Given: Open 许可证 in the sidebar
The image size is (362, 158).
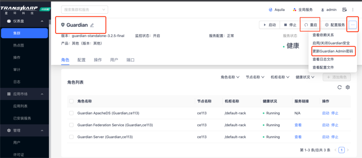Looking at the screenshot, I should pyautogui.click(x=25, y=155).
